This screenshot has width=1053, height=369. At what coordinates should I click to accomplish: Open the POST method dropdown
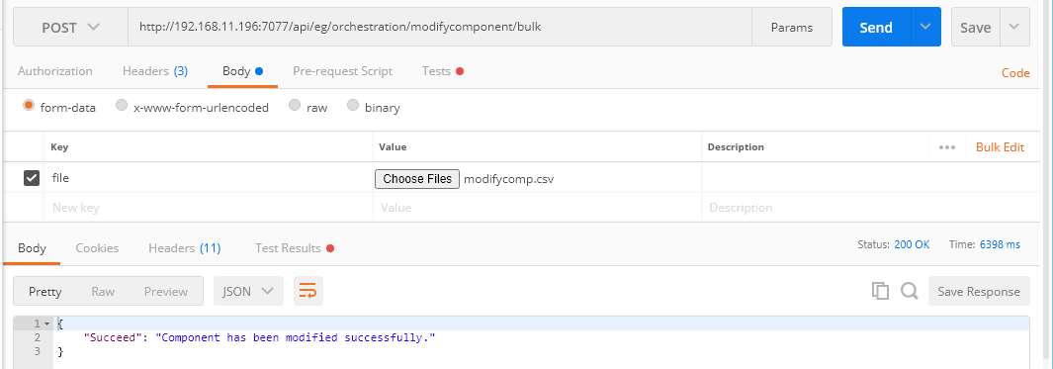pos(70,28)
